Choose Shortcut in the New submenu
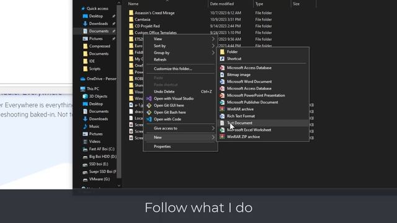The width and height of the screenshot is (397, 223). (262, 59)
